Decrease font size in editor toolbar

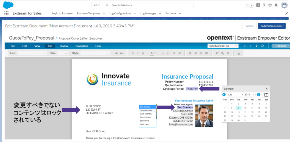122,53
